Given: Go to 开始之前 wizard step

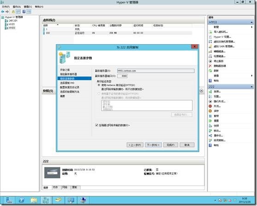Looking at the screenshot, I should [x=65, y=70].
